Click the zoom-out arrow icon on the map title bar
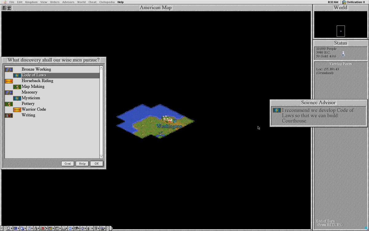This screenshot has height=231, width=369. coord(4,8)
